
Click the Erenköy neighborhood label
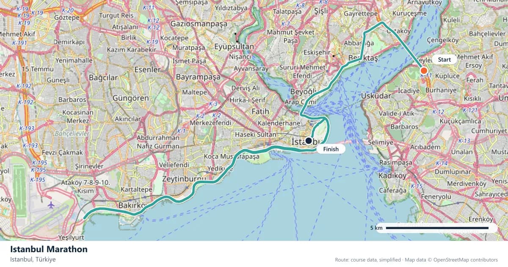click(481, 219)
